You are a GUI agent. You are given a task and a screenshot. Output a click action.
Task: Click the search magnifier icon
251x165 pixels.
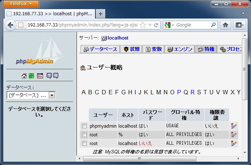point(213,25)
